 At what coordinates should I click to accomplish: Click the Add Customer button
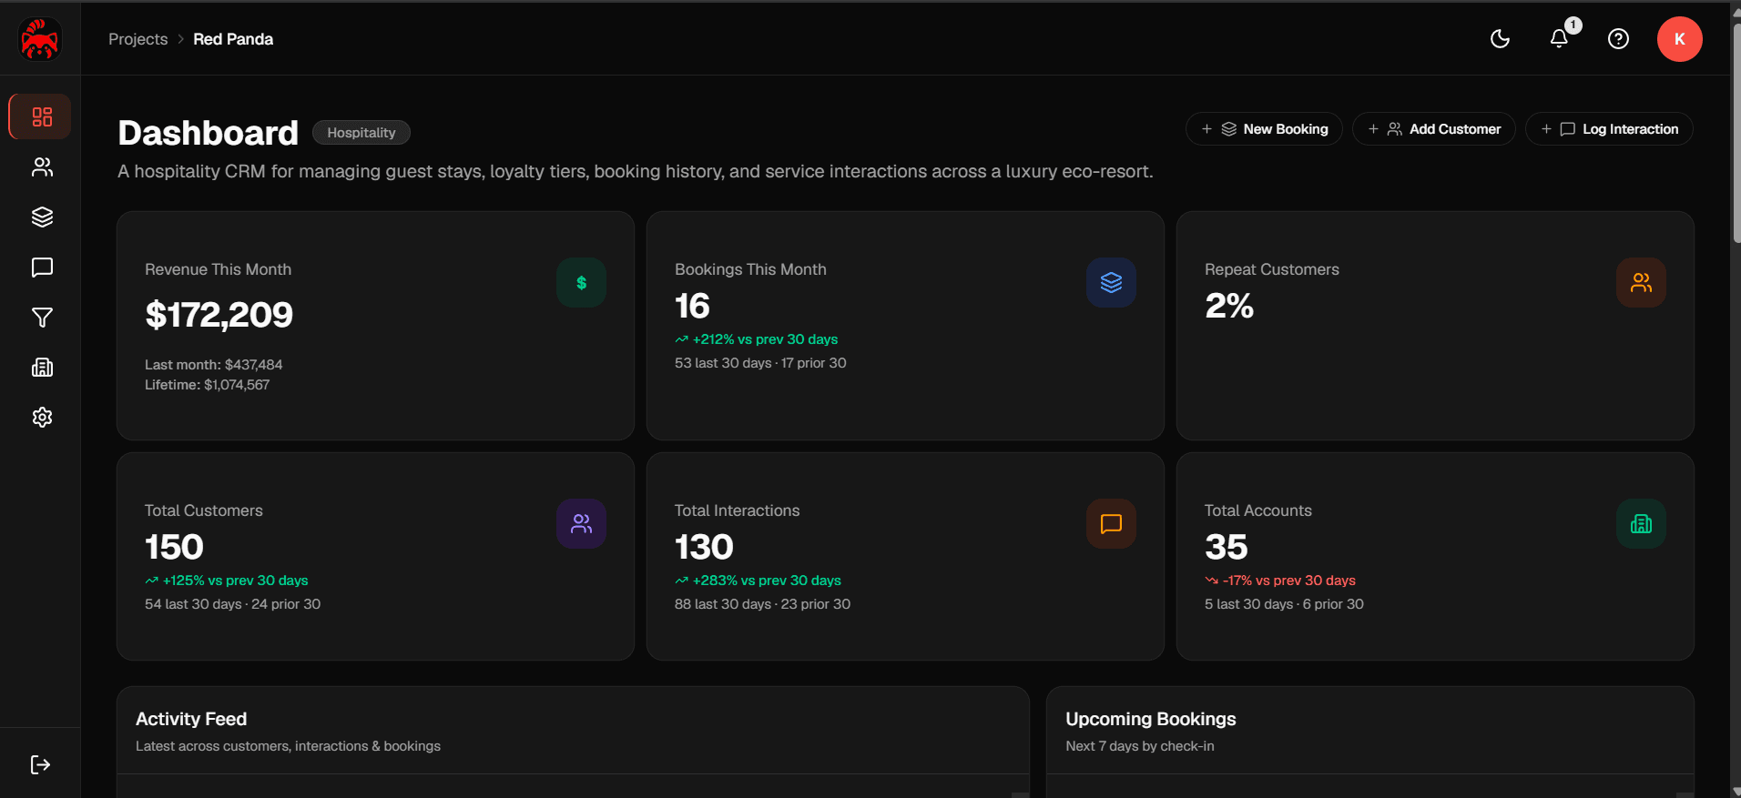pyautogui.click(x=1433, y=129)
